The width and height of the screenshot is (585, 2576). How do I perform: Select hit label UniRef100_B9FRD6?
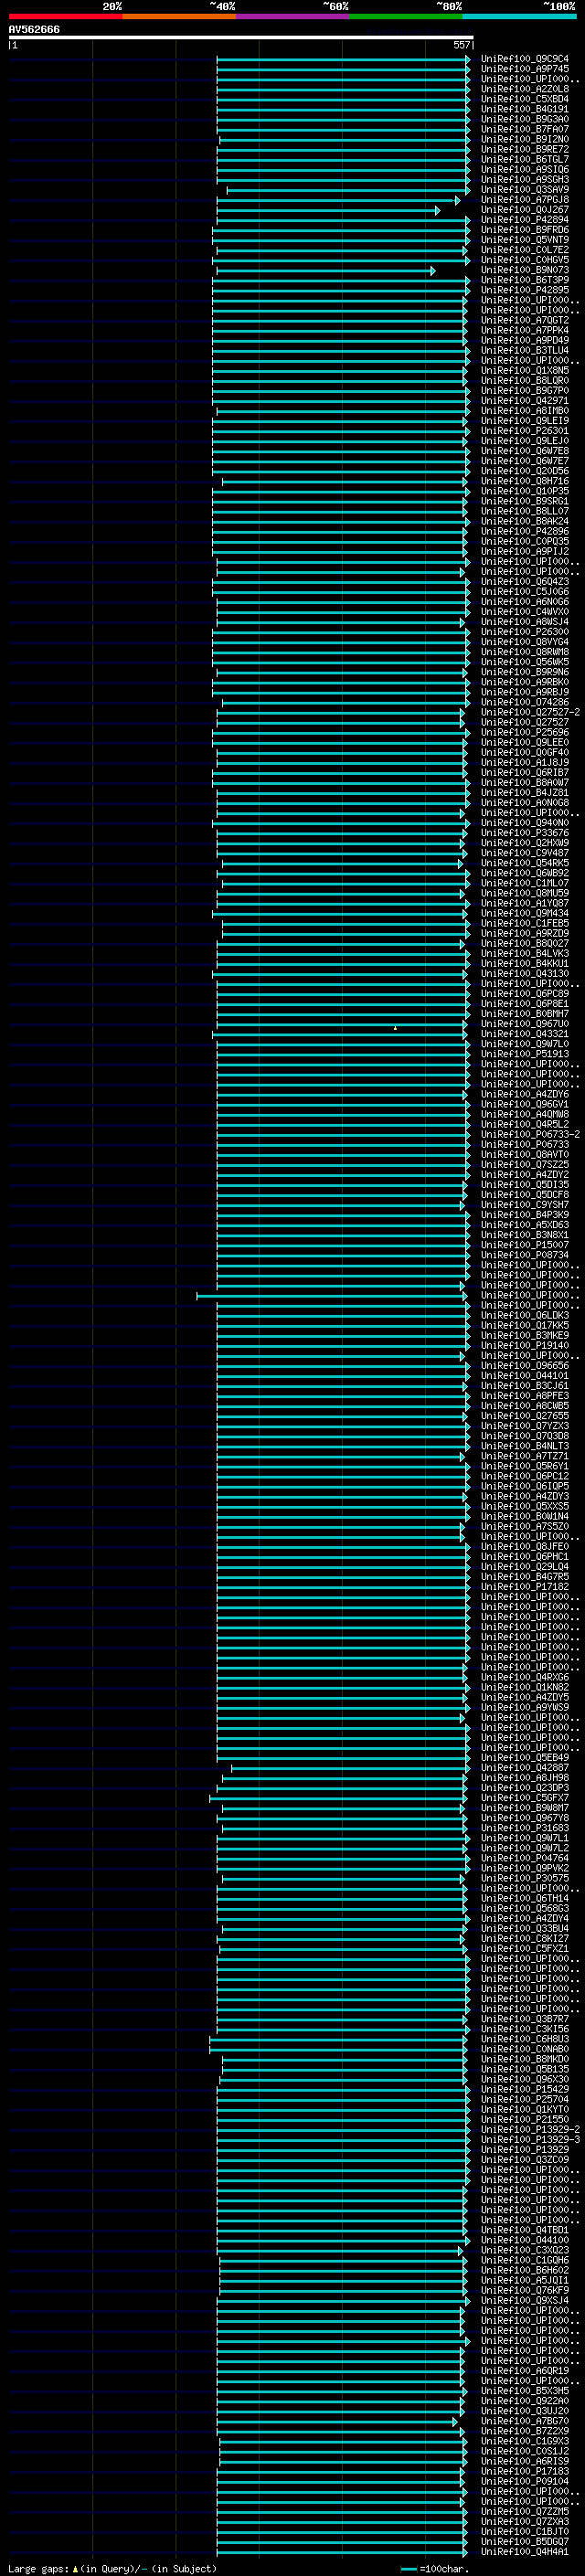coord(524,230)
